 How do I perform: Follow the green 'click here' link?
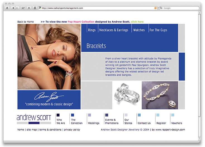coord(137,22)
